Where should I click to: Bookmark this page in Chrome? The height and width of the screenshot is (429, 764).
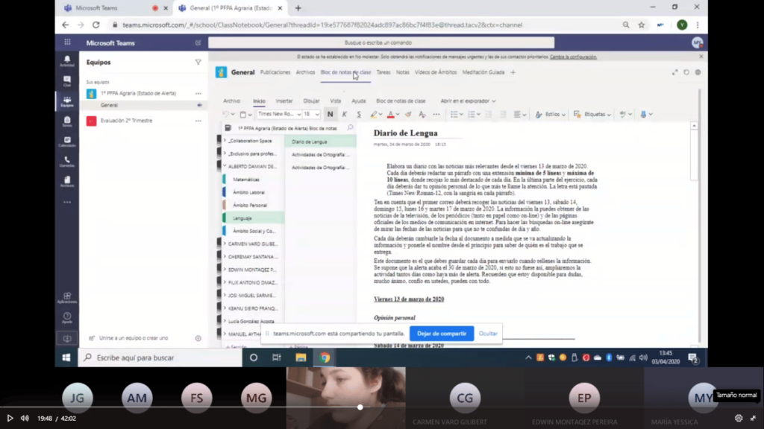pos(641,25)
